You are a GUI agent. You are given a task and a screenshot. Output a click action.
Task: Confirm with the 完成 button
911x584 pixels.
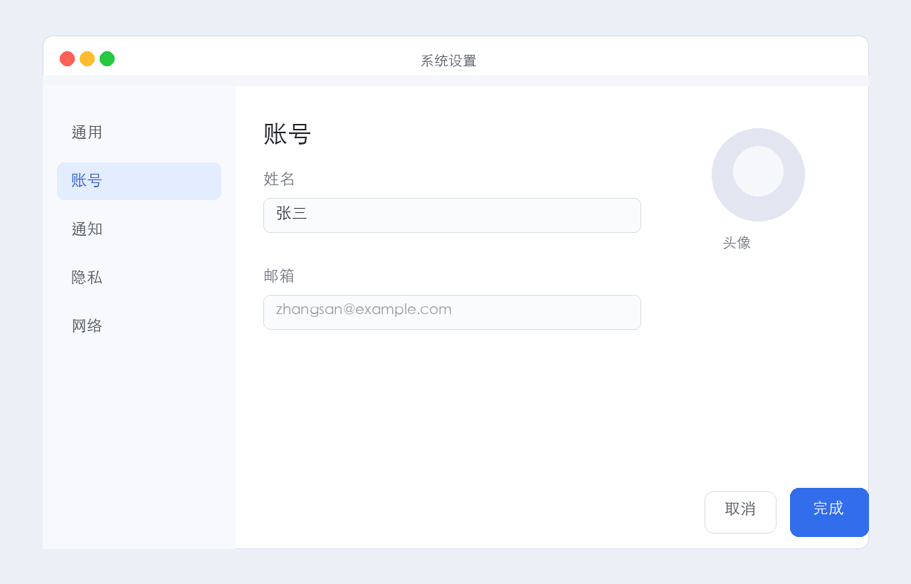click(x=829, y=512)
